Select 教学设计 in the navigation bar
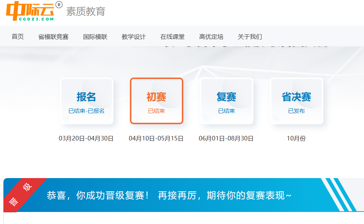364x224 pixels. click(134, 37)
